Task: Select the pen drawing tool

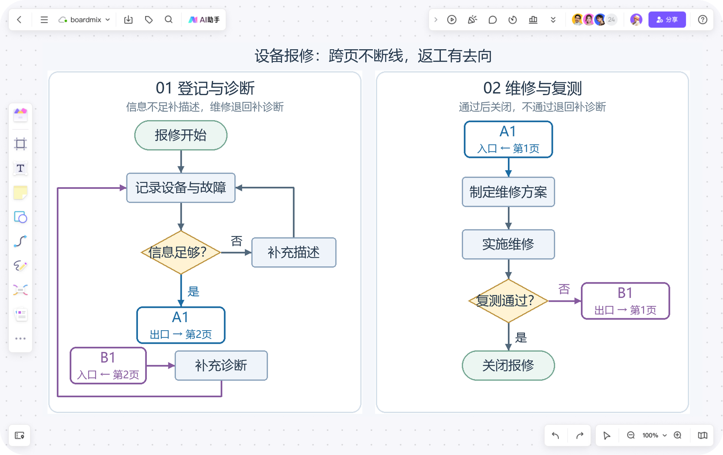Action: click(20, 266)
